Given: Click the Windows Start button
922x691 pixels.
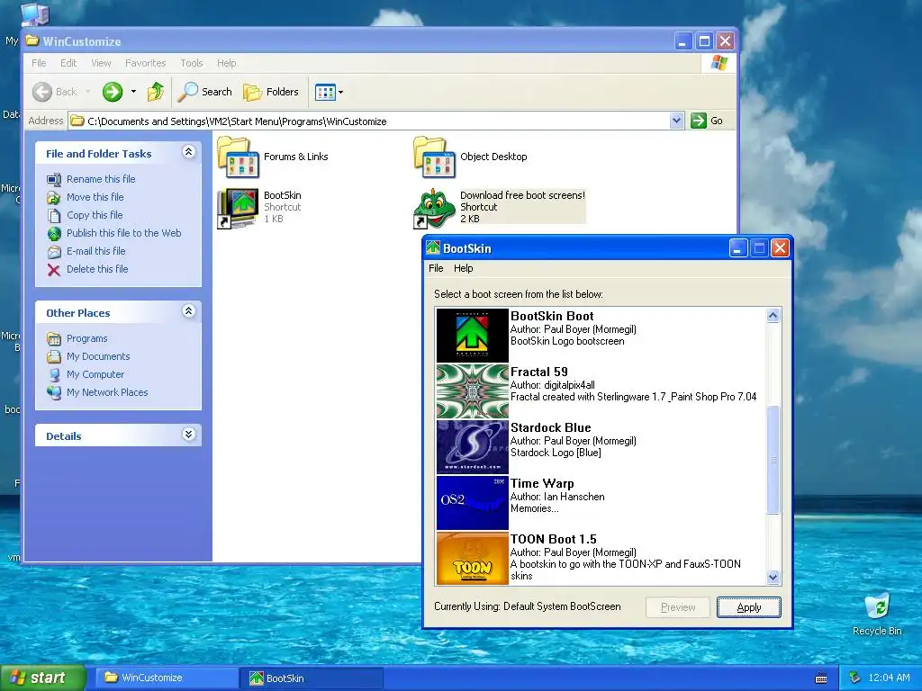Looking at the screenshot, I should pyautogui.click(x=43, y=678).
